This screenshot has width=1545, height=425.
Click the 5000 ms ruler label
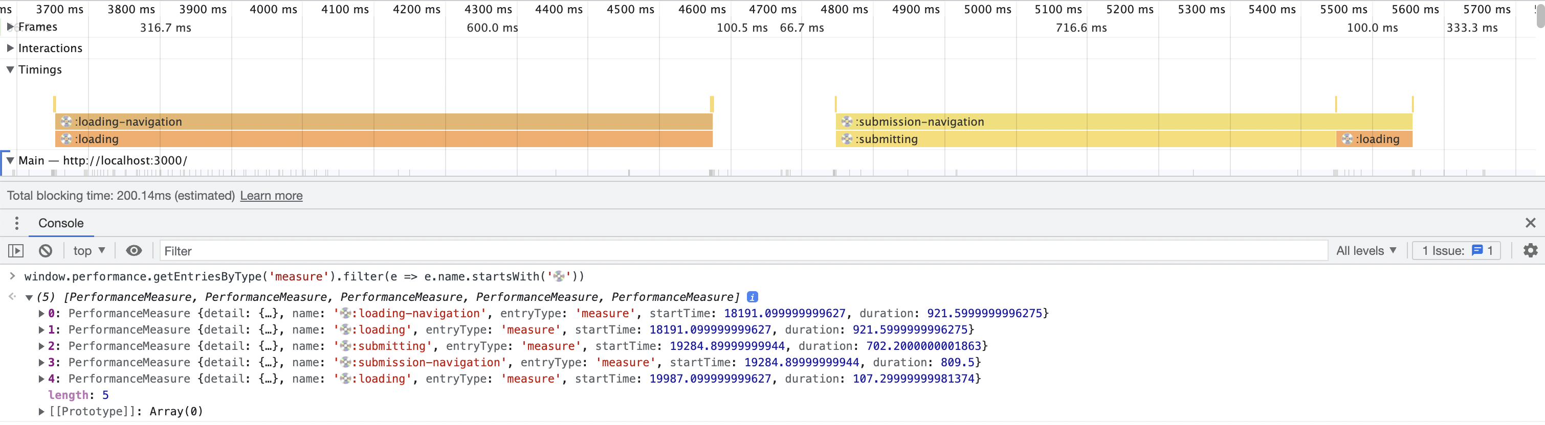point(987,10)
